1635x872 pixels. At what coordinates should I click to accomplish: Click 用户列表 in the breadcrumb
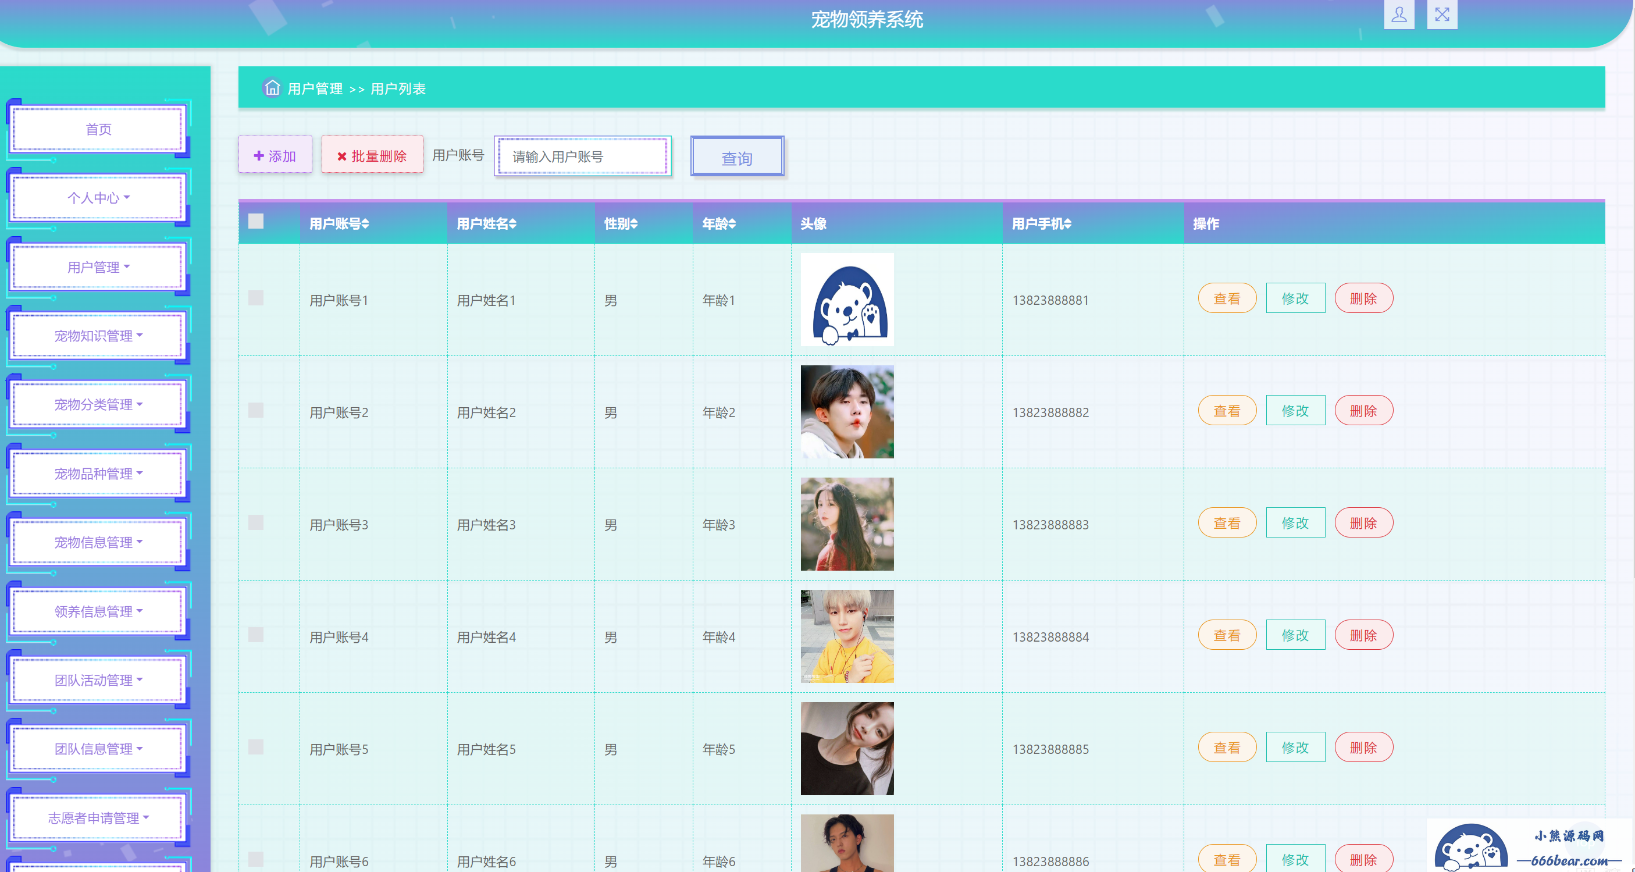coord(398,88)
